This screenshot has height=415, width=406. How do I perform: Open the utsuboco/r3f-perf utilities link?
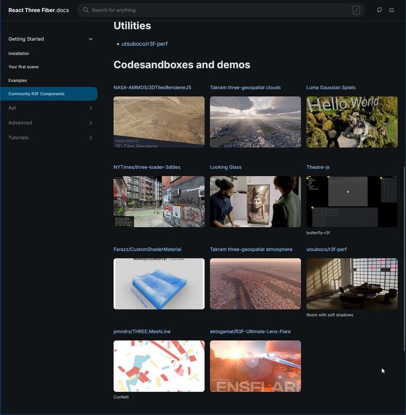tap(145, 44)
